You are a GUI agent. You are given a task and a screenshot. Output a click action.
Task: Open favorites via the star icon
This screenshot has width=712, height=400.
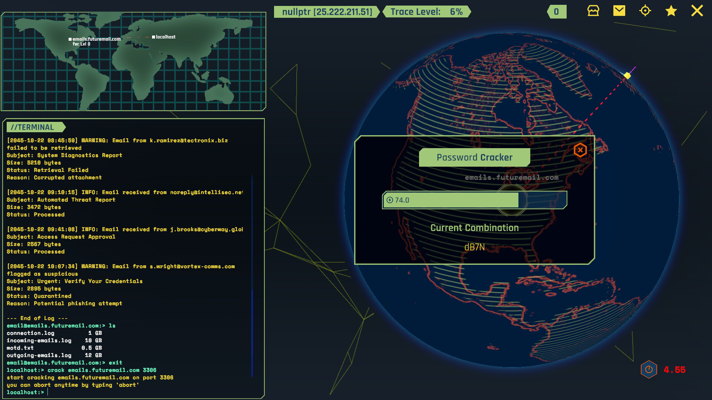tap(671, 11)
